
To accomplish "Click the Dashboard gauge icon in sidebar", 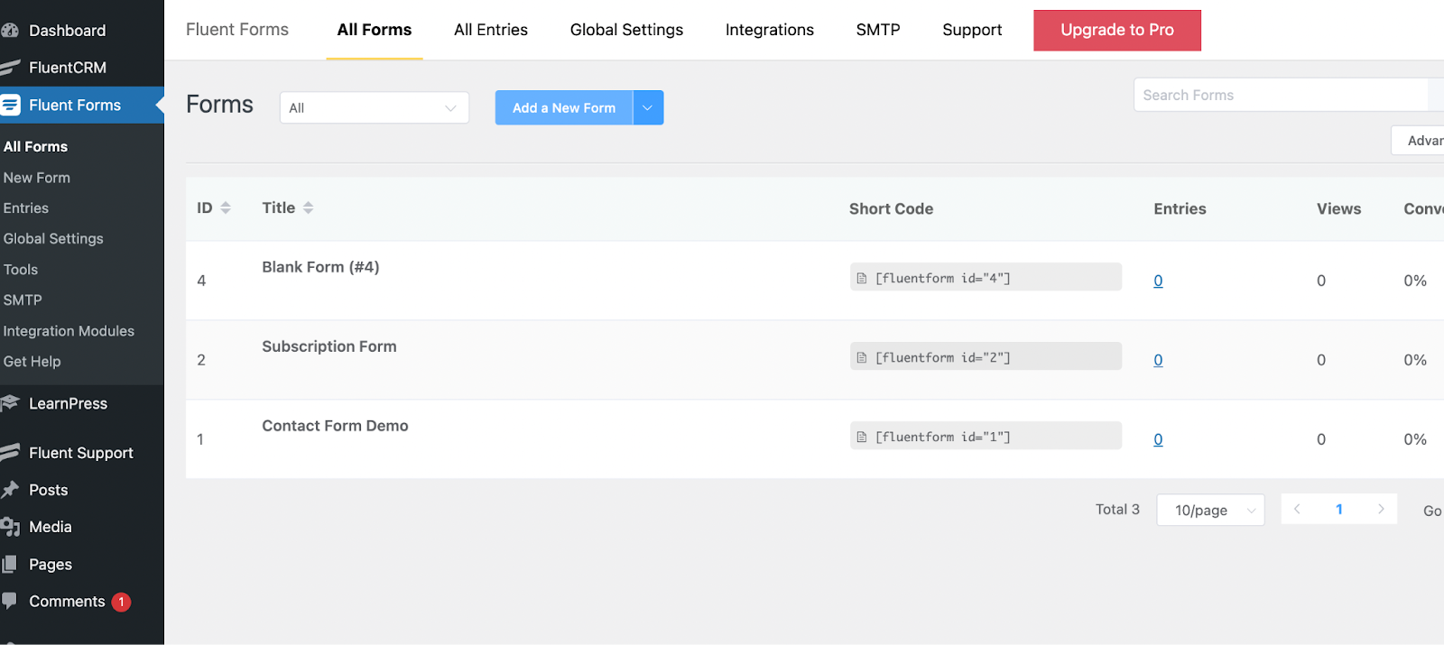I will [10, 31].
